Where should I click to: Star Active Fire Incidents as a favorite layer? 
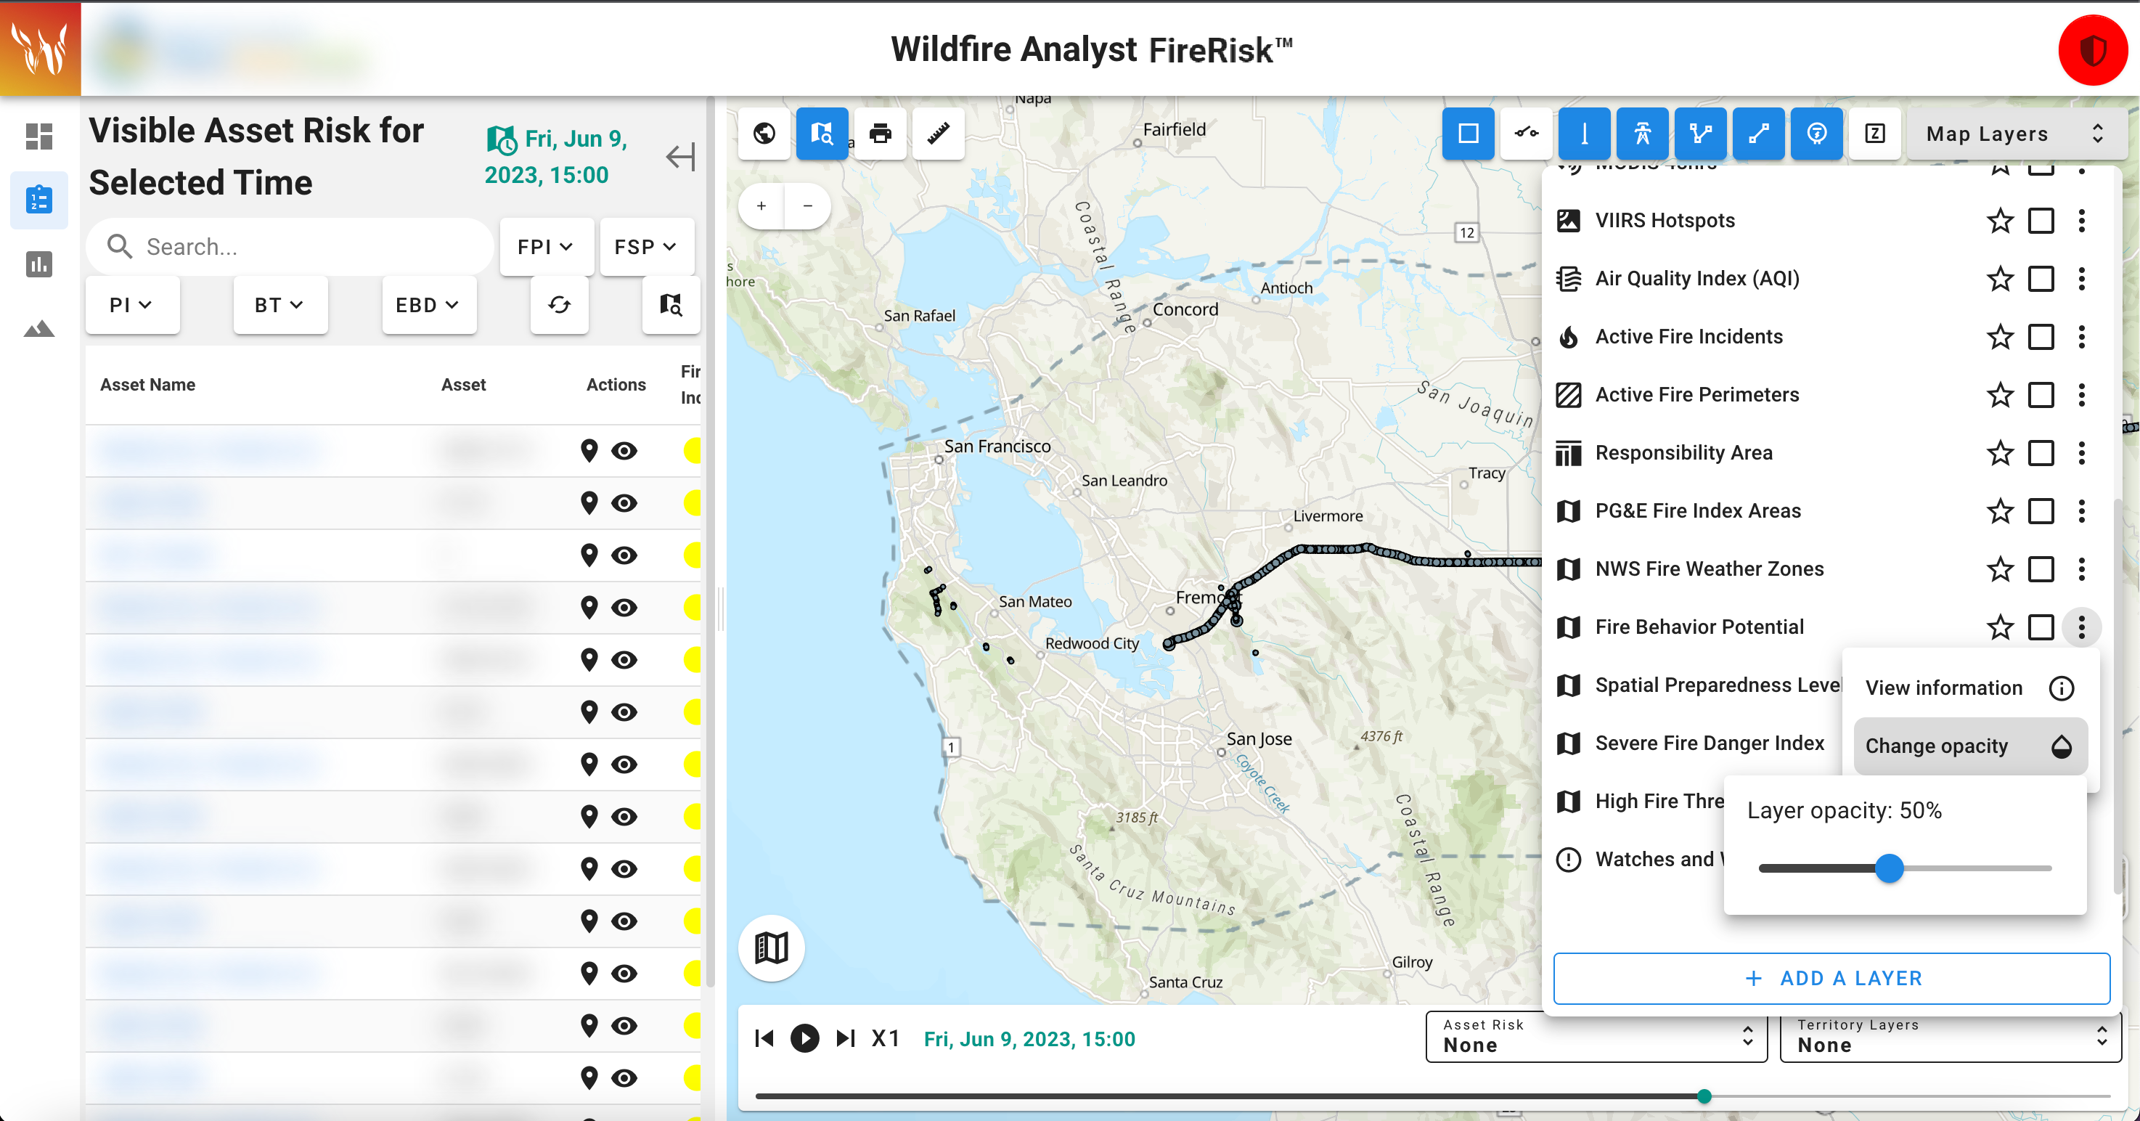2001,337
